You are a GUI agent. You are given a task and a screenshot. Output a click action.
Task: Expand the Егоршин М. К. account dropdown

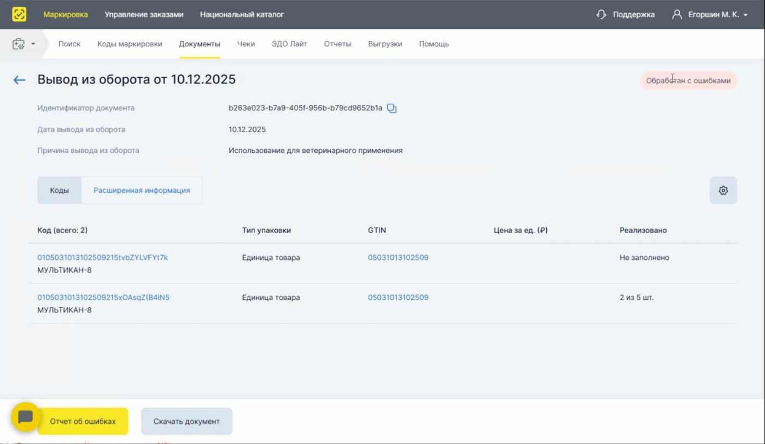coord(745,15)
